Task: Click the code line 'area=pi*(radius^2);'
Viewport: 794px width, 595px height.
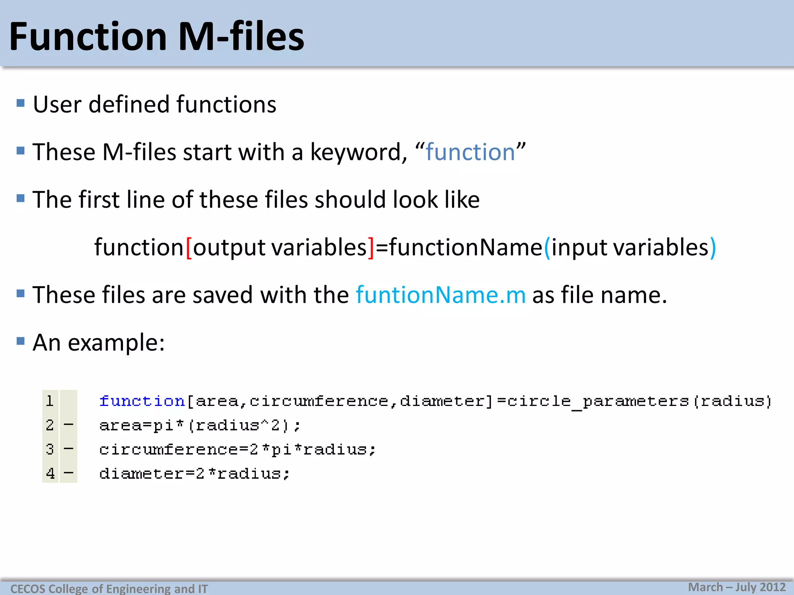Action: pos(200,426)
